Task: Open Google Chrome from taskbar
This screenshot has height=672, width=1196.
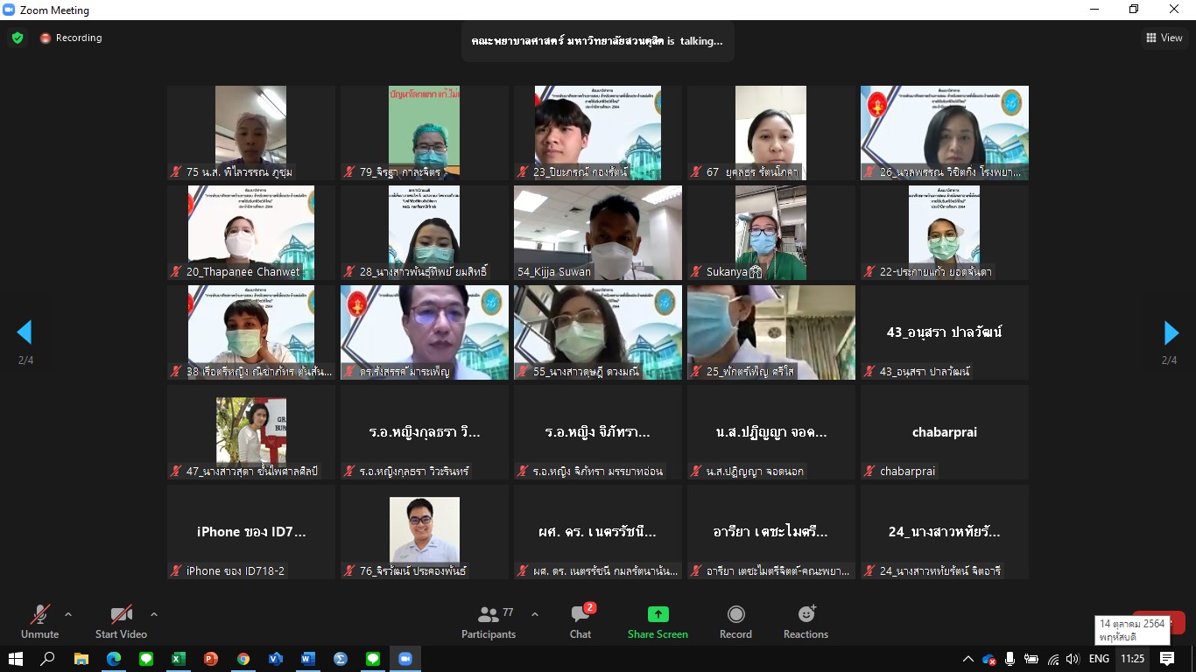Action: coord(243,659)
